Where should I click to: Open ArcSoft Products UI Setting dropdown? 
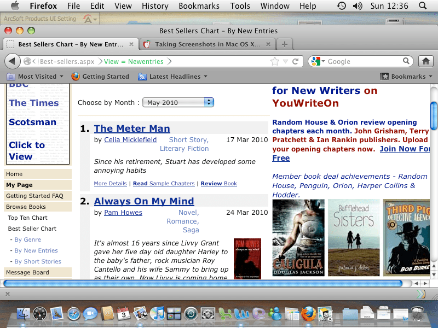[x=90, y=19]
